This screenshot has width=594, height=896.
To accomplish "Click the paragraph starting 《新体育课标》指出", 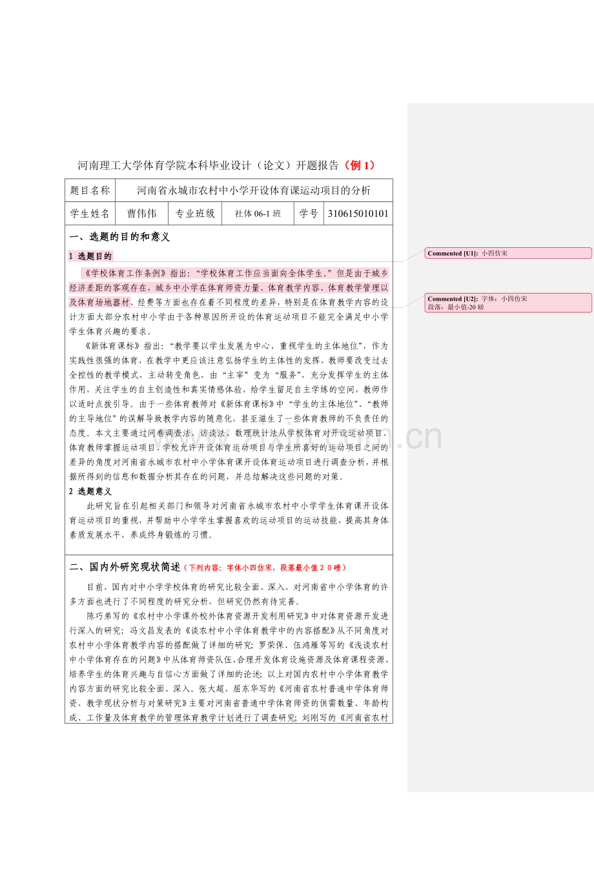I will pos(229,411).
